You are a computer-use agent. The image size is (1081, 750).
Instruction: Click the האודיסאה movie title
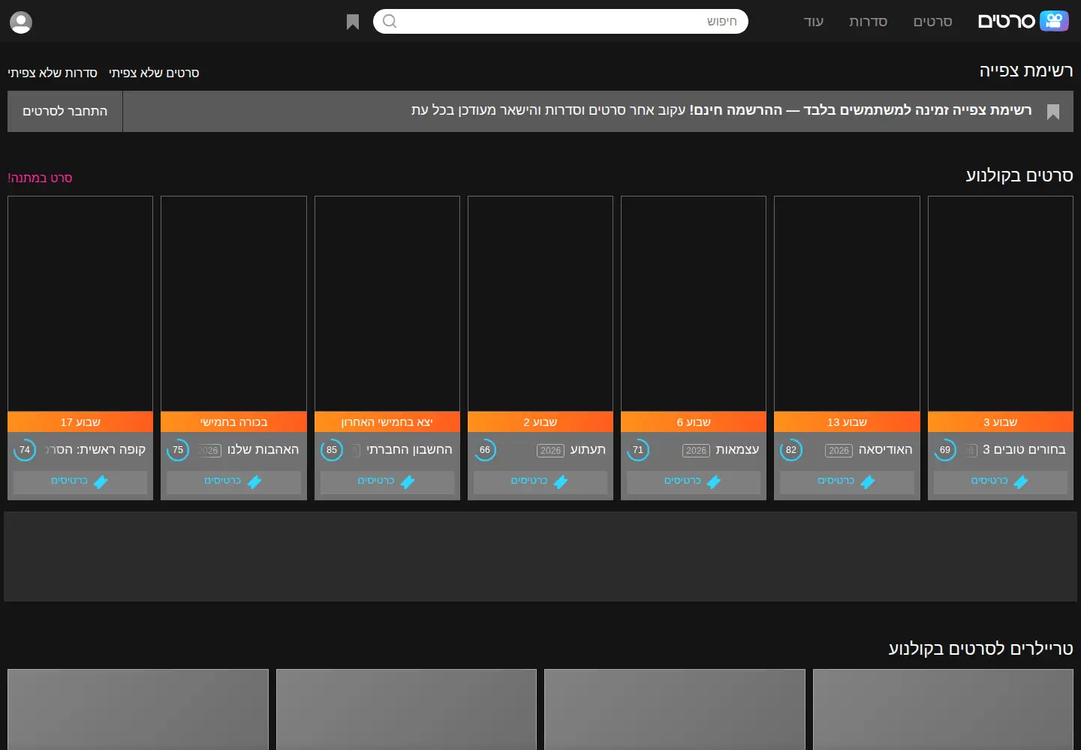click(x=885, y=449)
